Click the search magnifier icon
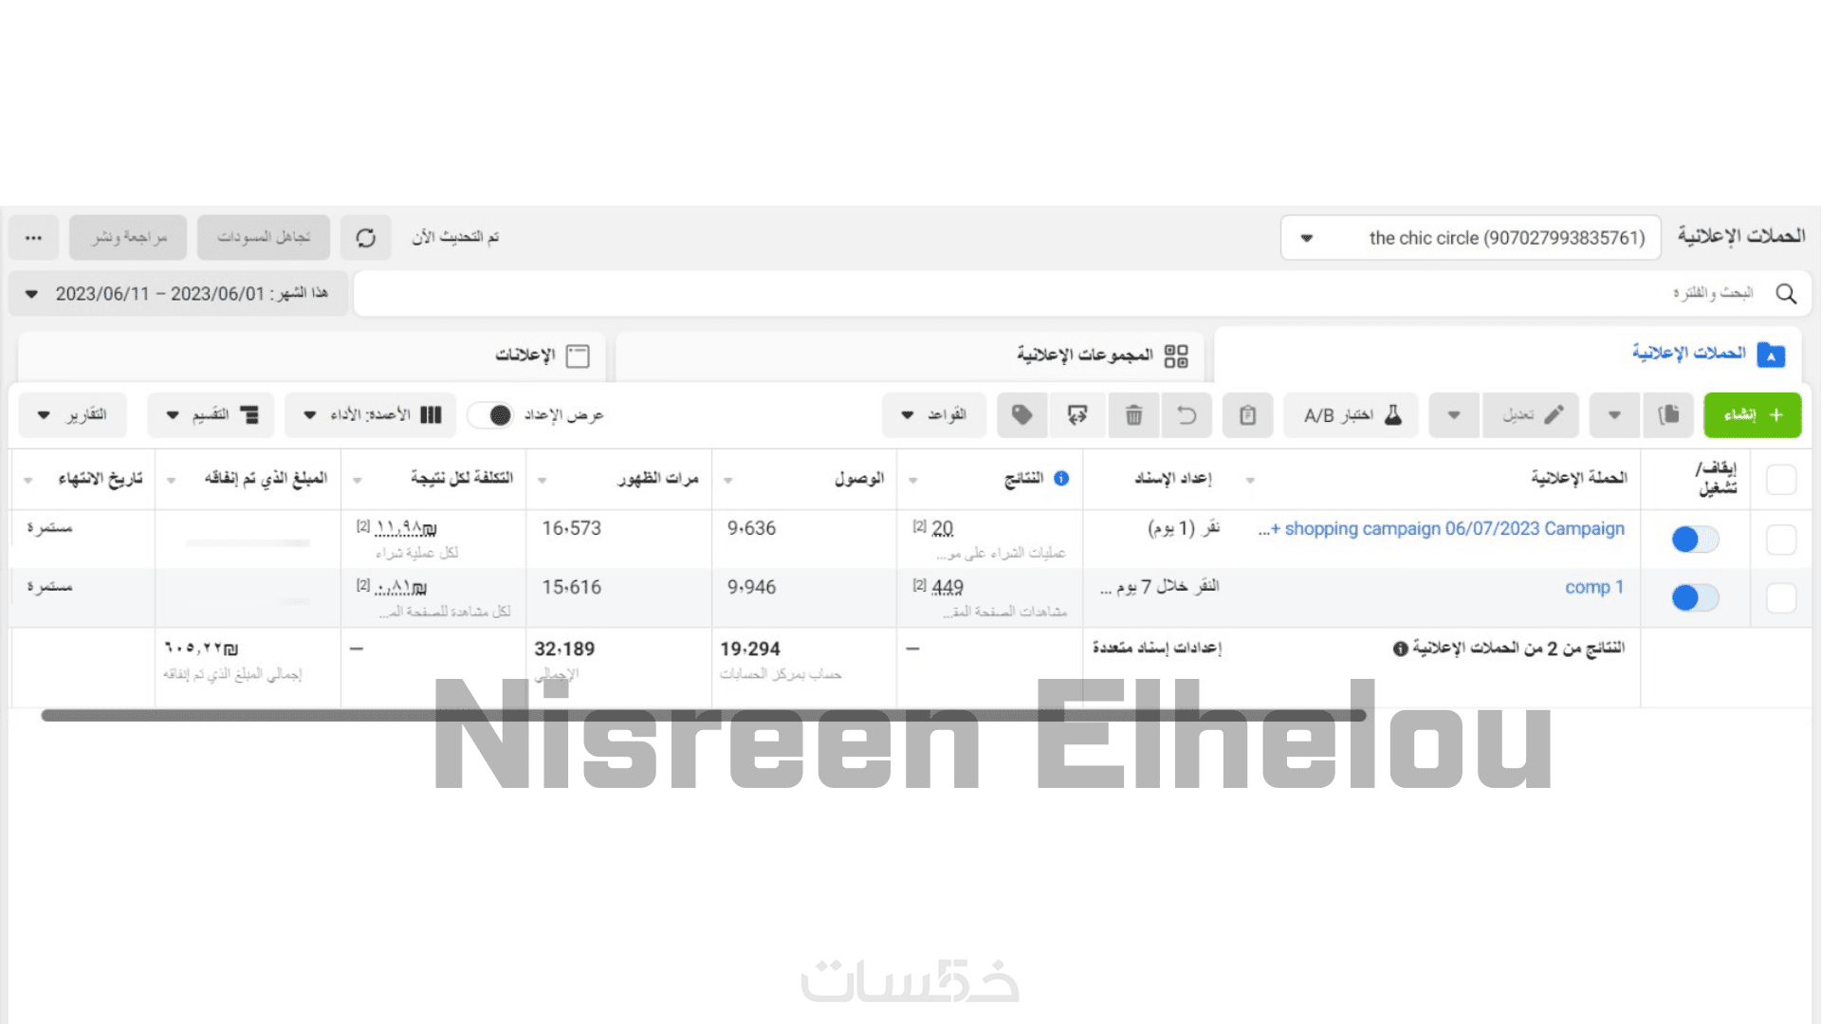Viewport: 1821px width, 1024px height. pyautogui.click(x=1786, y=294)
